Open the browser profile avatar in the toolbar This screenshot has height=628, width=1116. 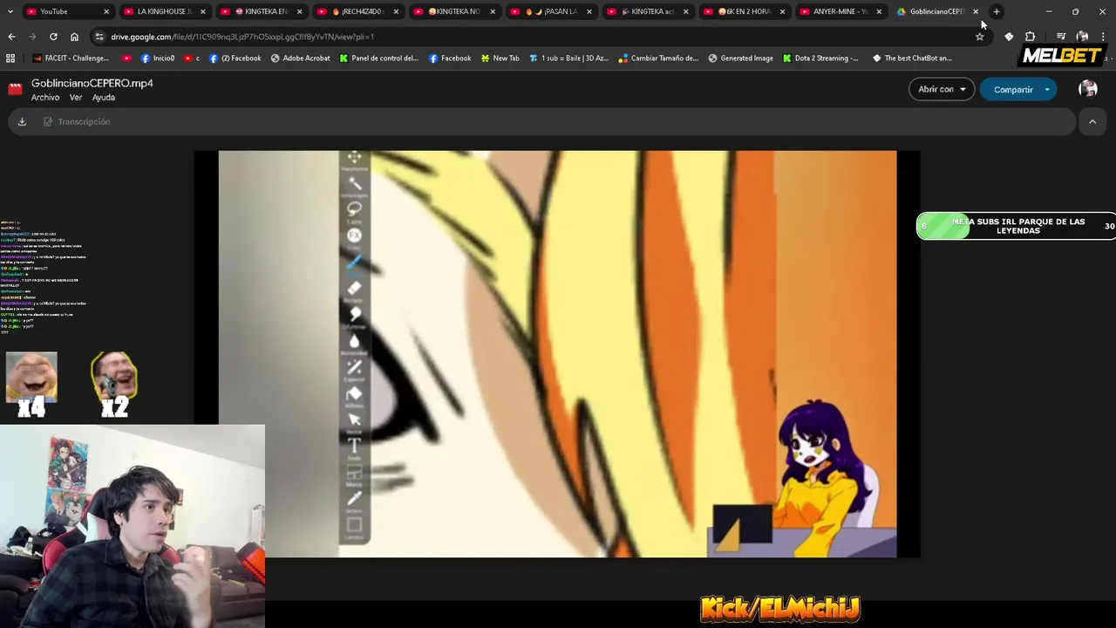[1082, 37]
